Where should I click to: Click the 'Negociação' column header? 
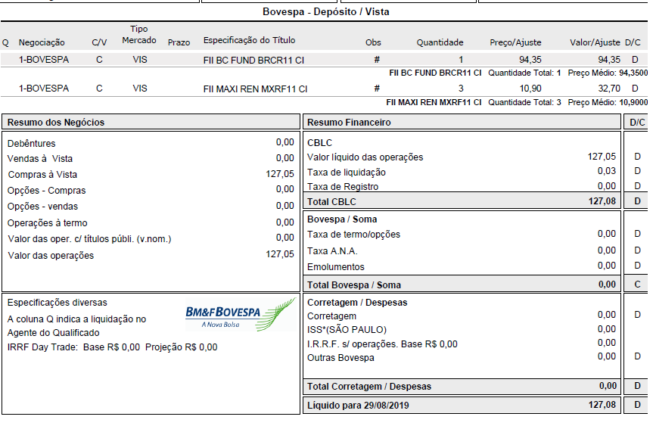pyautogui.click(x=42, y=42)
